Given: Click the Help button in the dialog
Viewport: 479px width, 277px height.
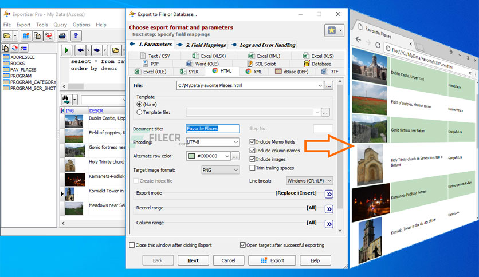Looking at the screenshot, I should click(315, 260).
